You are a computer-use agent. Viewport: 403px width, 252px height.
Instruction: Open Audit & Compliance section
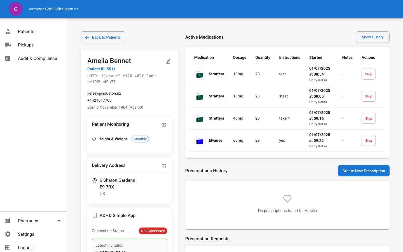(x=33, y=58)
